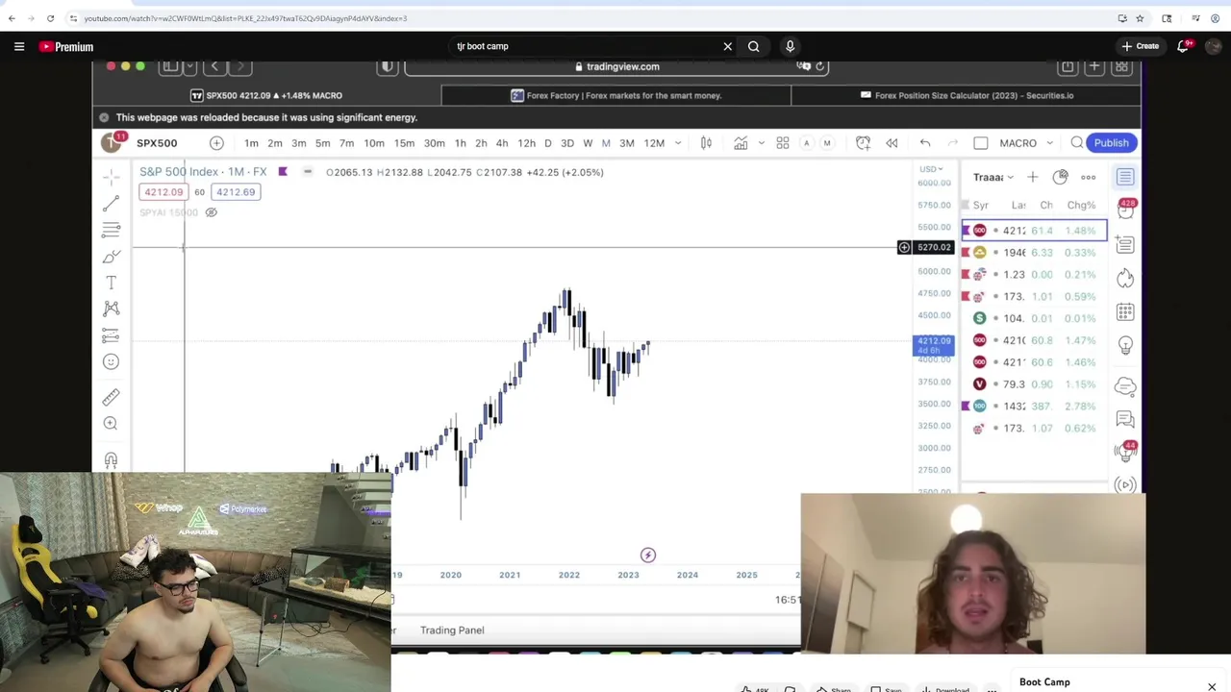Open the hotlists flame icon

point(1125,278)
